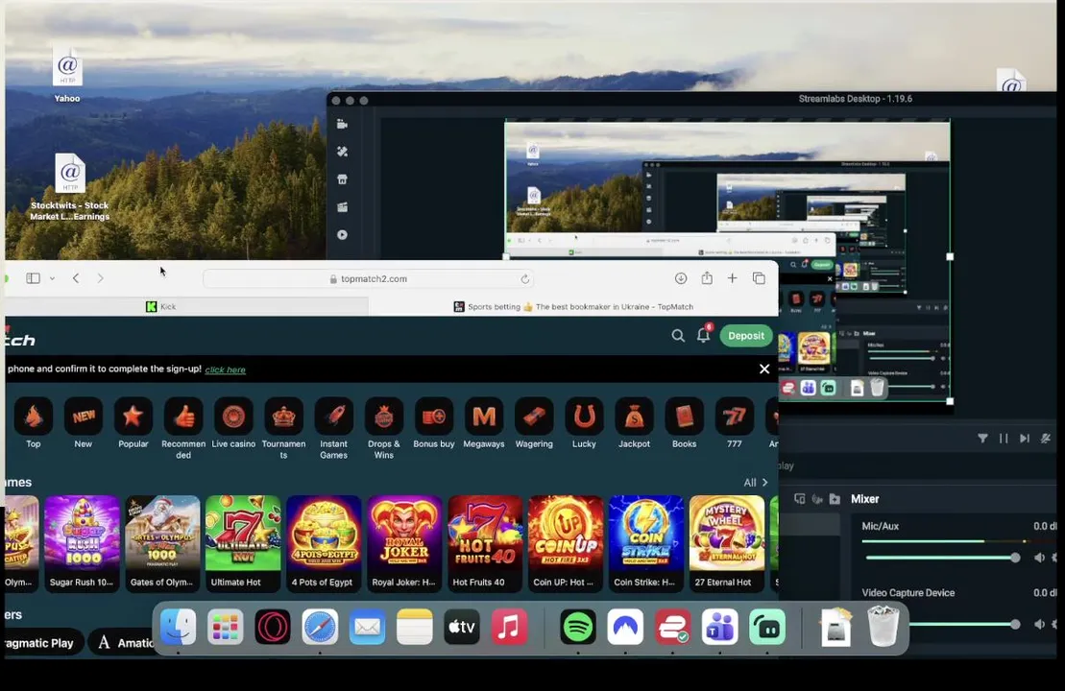Go back in Safari
This screenshot has width=1065, height=691.
click(x=76, y=278)
